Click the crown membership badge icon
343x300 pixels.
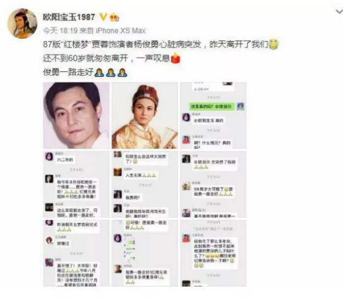point(114,17)
